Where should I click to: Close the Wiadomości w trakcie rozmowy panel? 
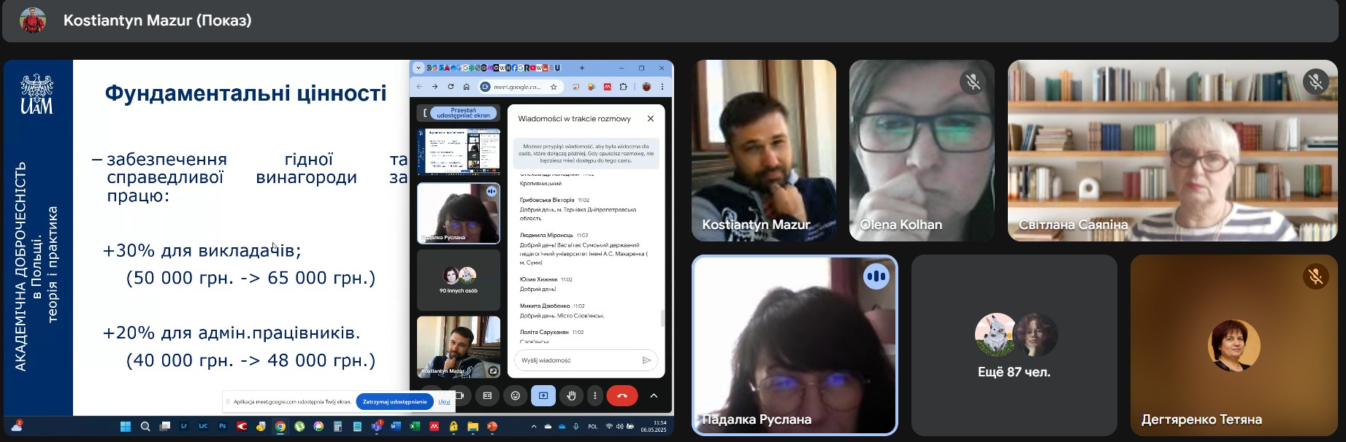(650, 118)
